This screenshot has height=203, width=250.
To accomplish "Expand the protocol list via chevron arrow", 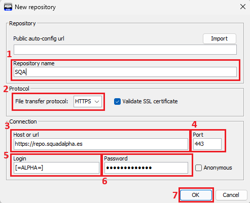I will 97,102.
